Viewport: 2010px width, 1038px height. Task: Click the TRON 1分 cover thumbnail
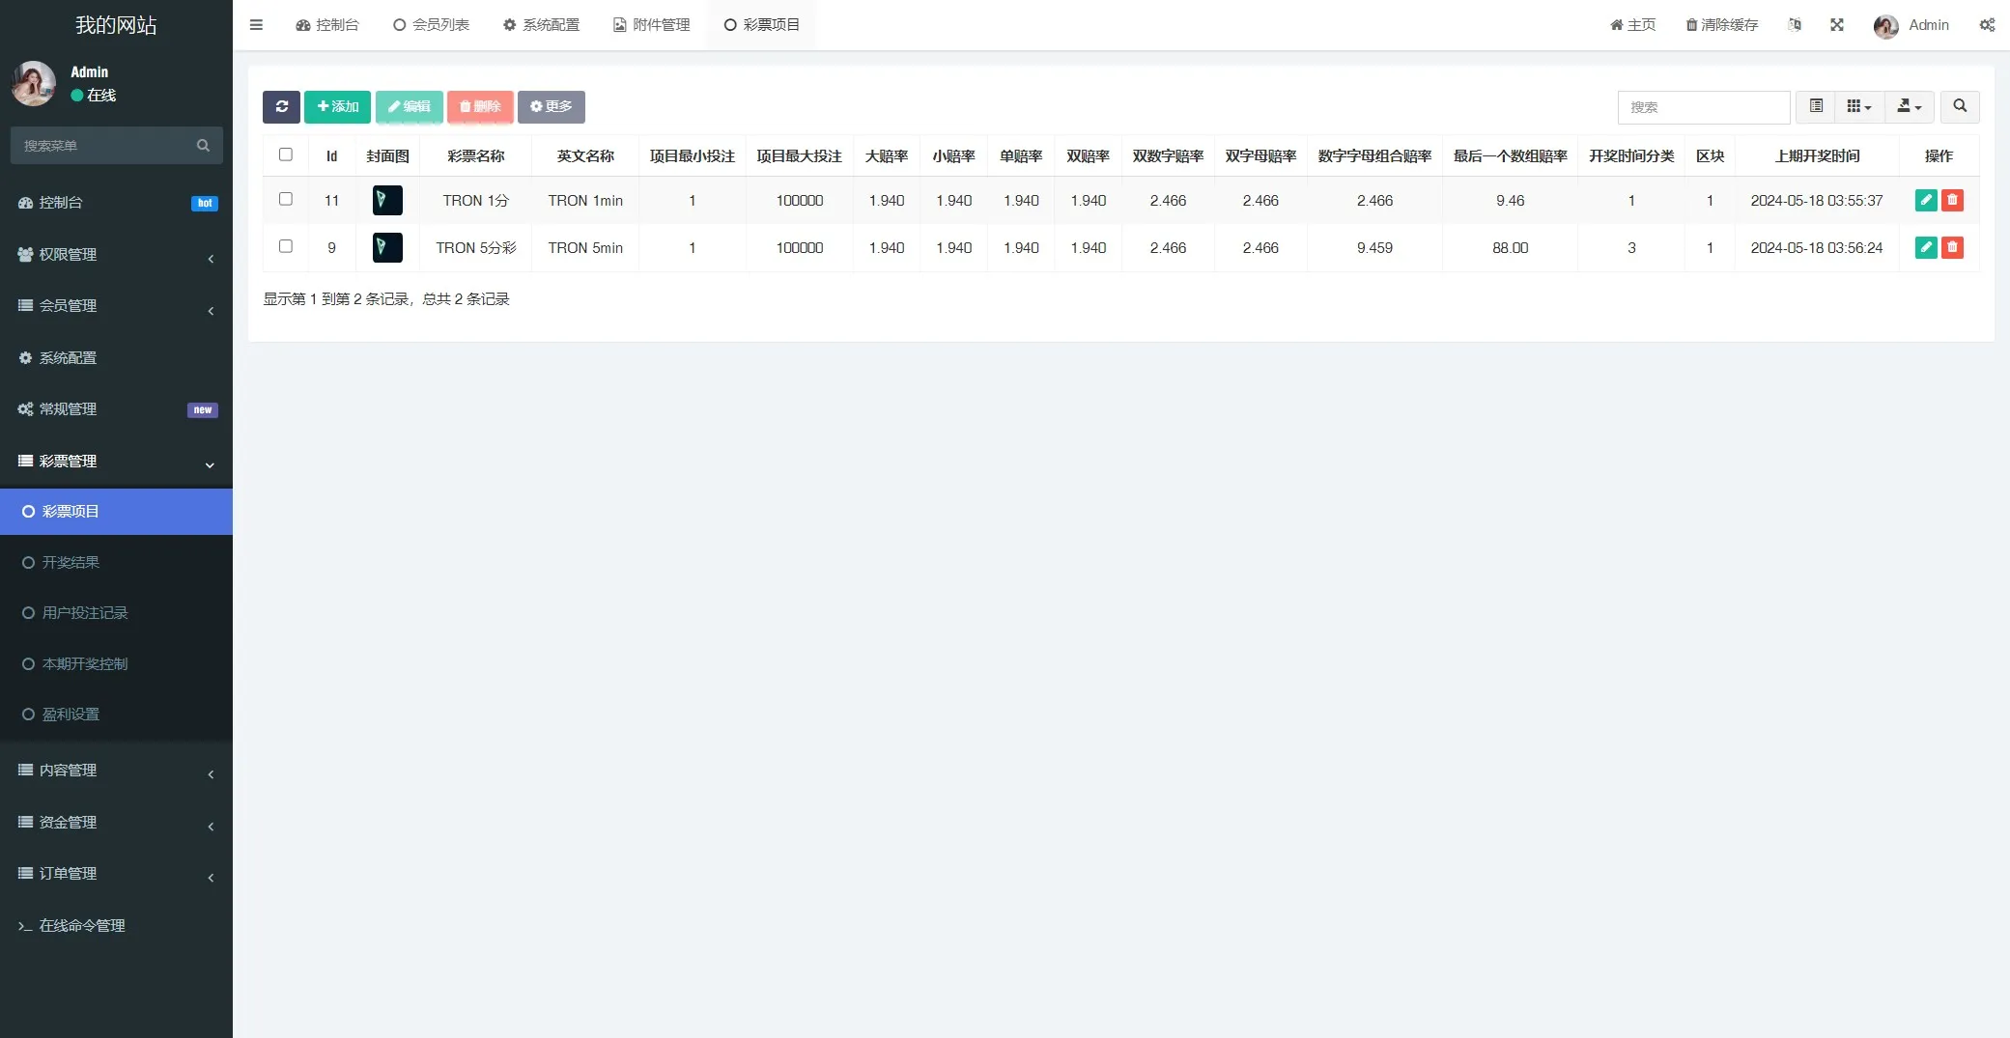[387, 200]
